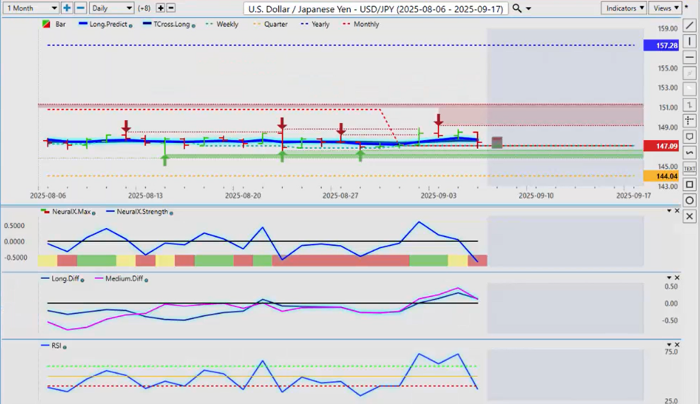Image resolution: width=700 pixels, height=404 pixels.
Task: Collapse the NeuralX panel using its arrow
Action: (669, 210)
